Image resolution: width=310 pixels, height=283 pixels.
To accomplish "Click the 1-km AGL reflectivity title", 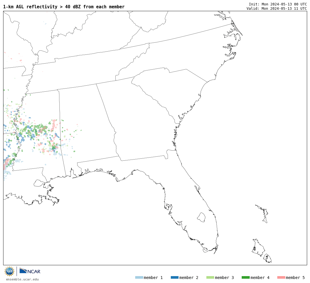I will (x=64, y=7).
